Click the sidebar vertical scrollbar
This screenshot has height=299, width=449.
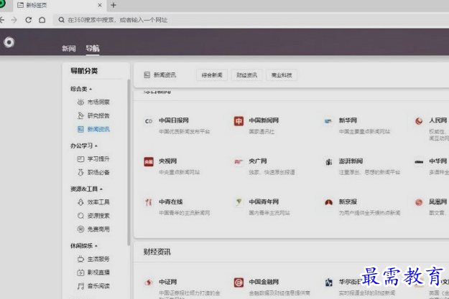[x=129, y=162]
